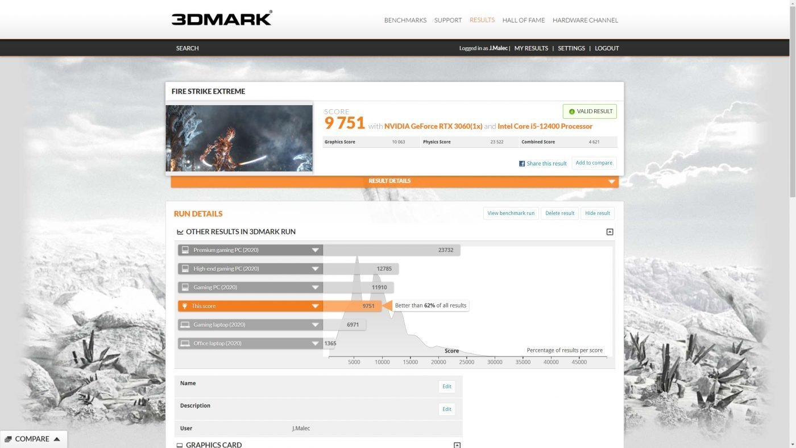This screenshot has height=448, width=796.
Task: Click Graphics Score value 10 063
Action: point(398,142)
